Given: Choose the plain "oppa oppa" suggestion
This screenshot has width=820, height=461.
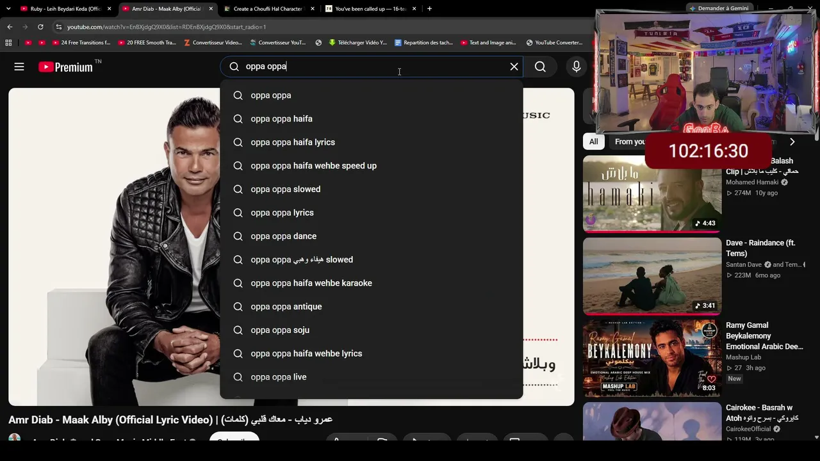Looking at the screenshot, I should pyautogui.click(x=372, y=95).
